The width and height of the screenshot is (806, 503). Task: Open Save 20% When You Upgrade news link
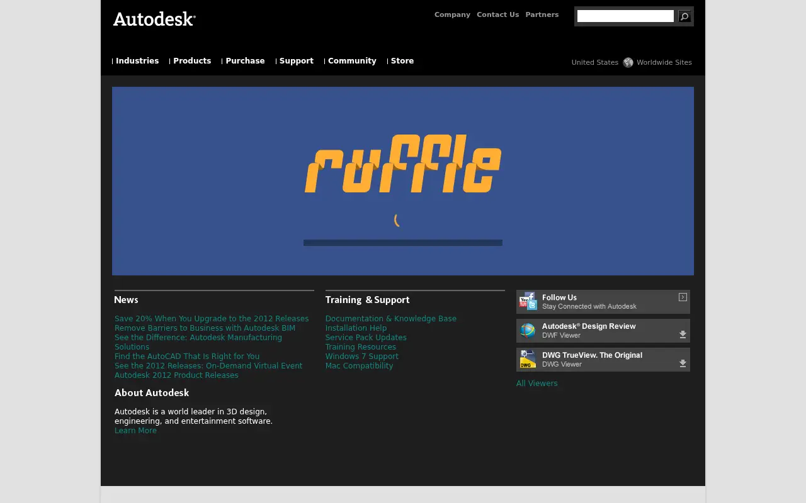pyautogui.click(x=212, y=319)
